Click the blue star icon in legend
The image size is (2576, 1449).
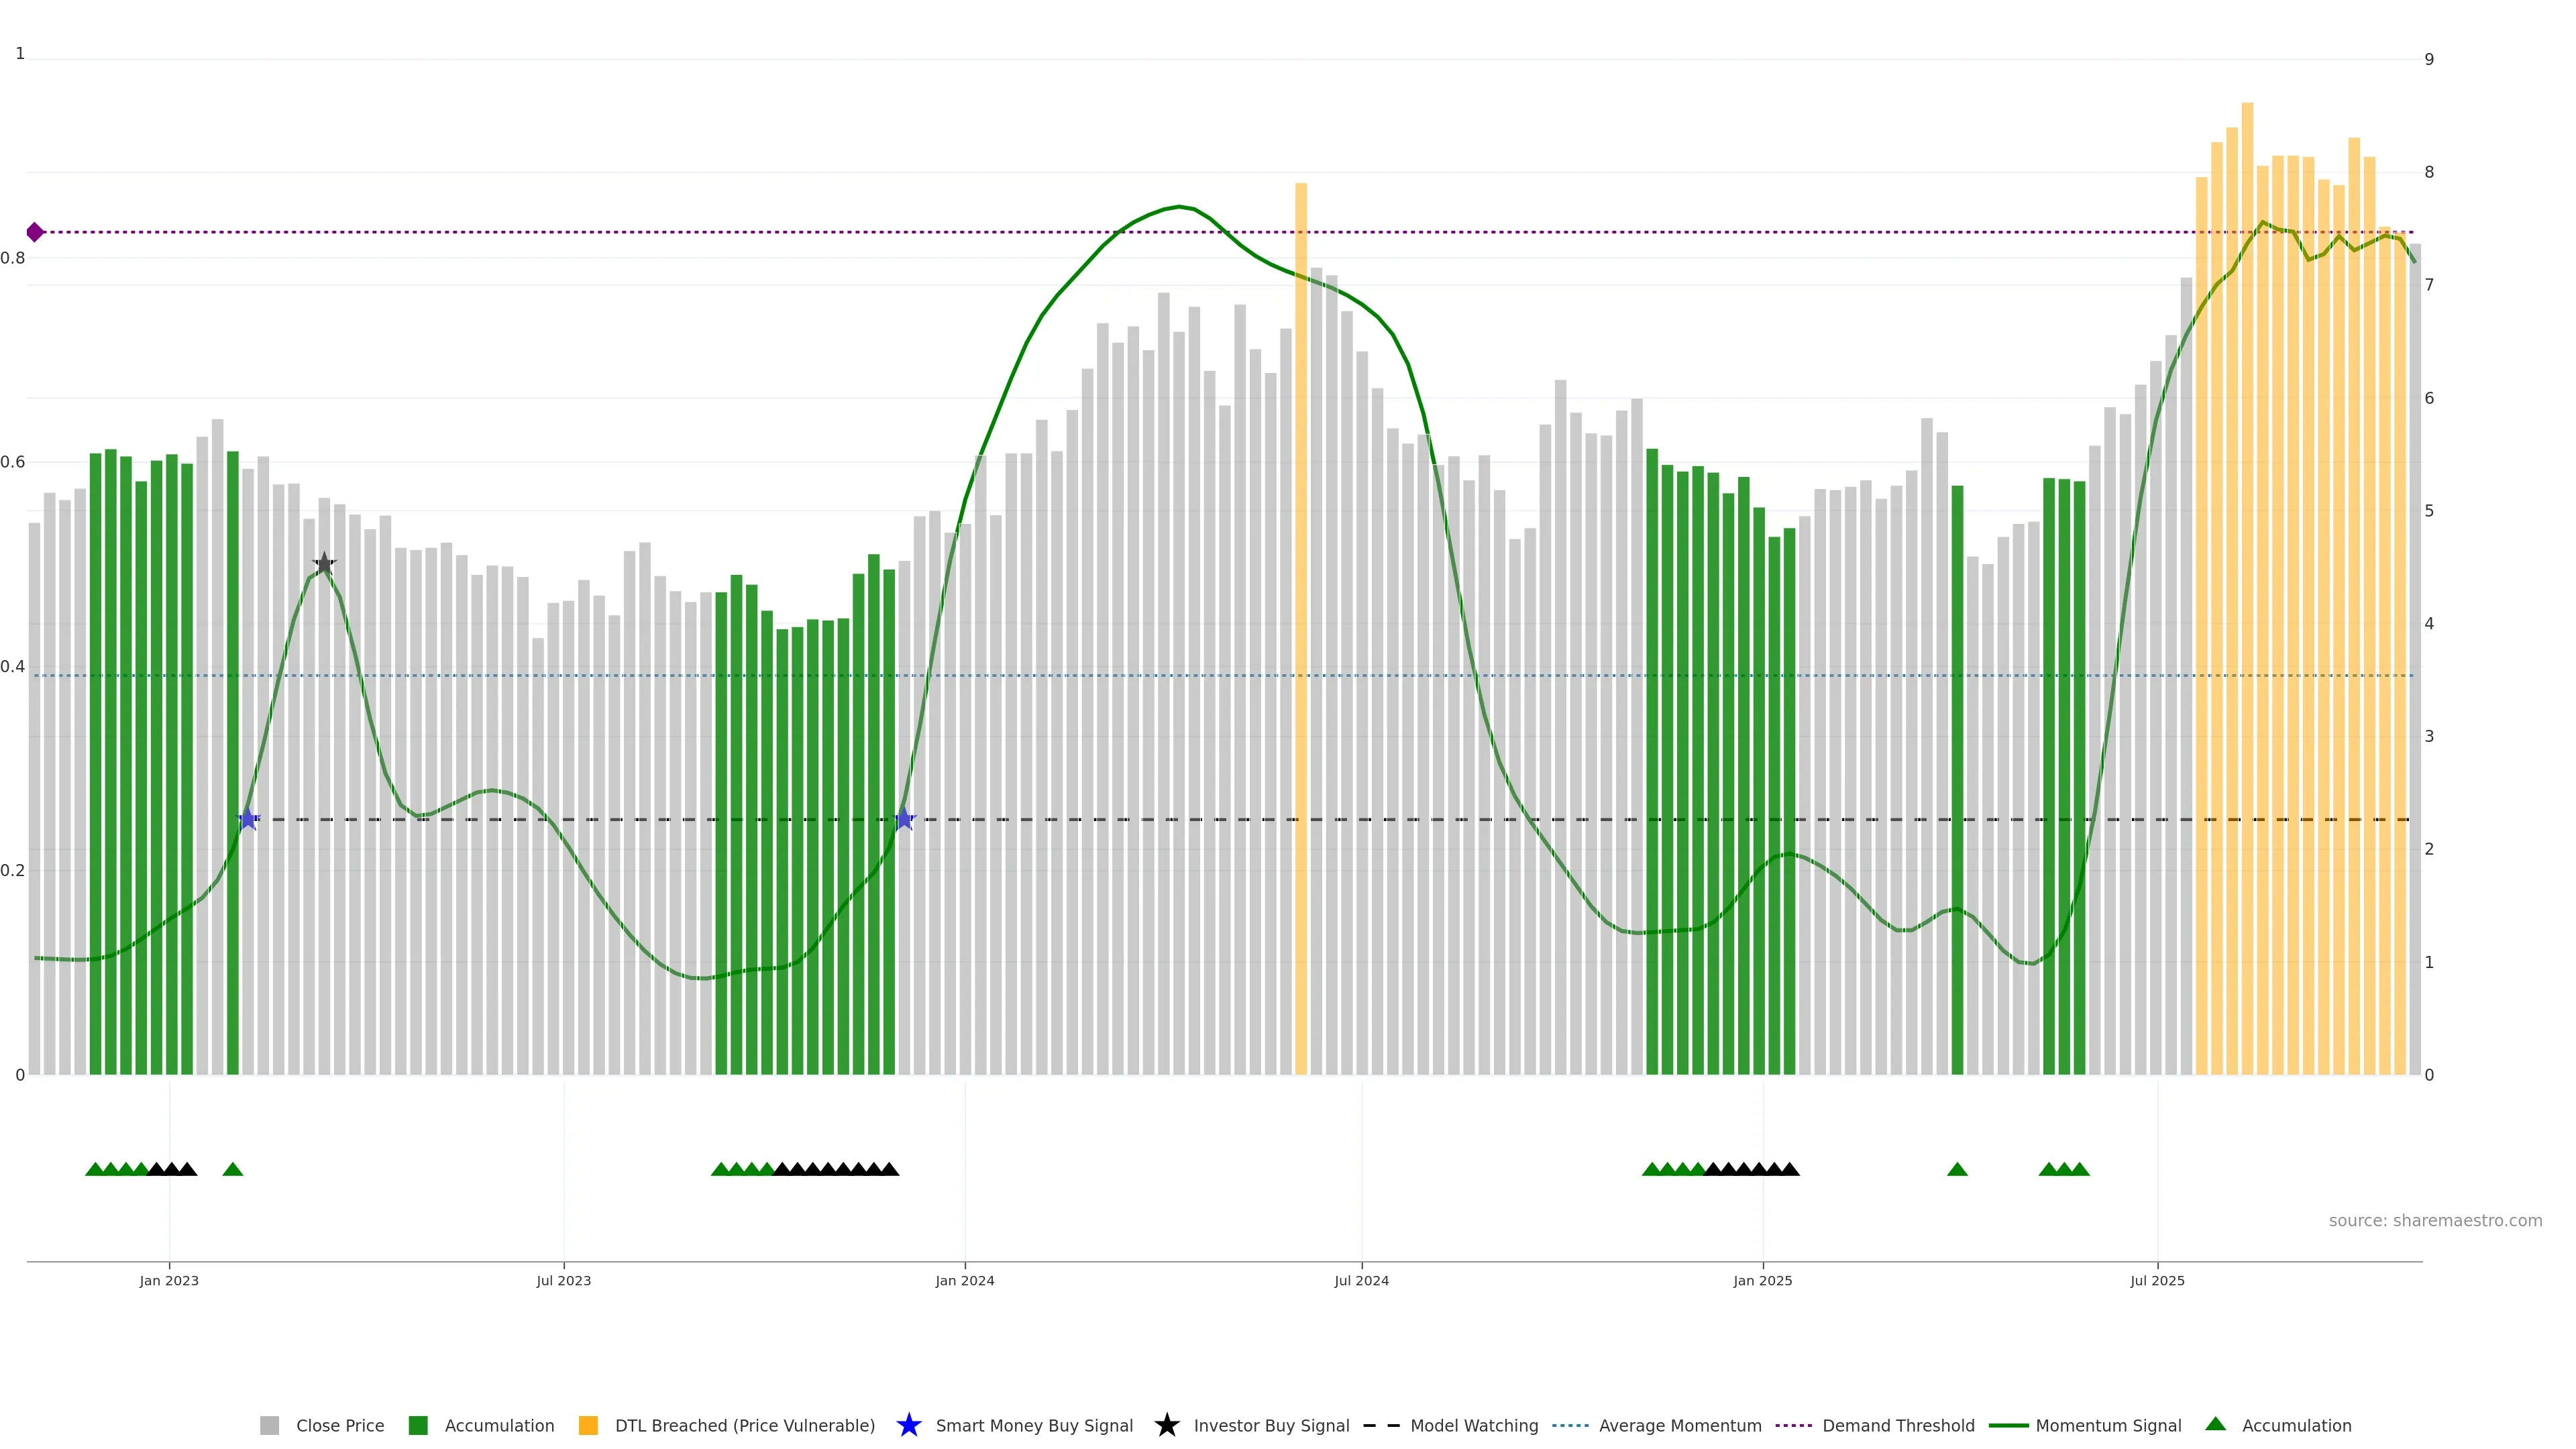point(908,1425)
